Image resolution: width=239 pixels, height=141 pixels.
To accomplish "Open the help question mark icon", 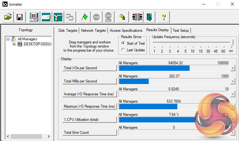I will coord(164,17).
